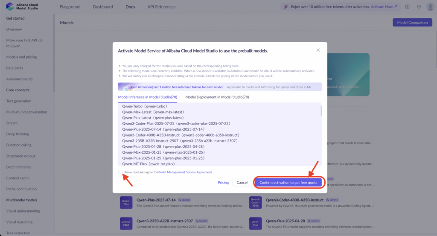This screenshot has height=236, width=437.
Task: Open Model Management Service Agreement link
Action: point(184,172)
